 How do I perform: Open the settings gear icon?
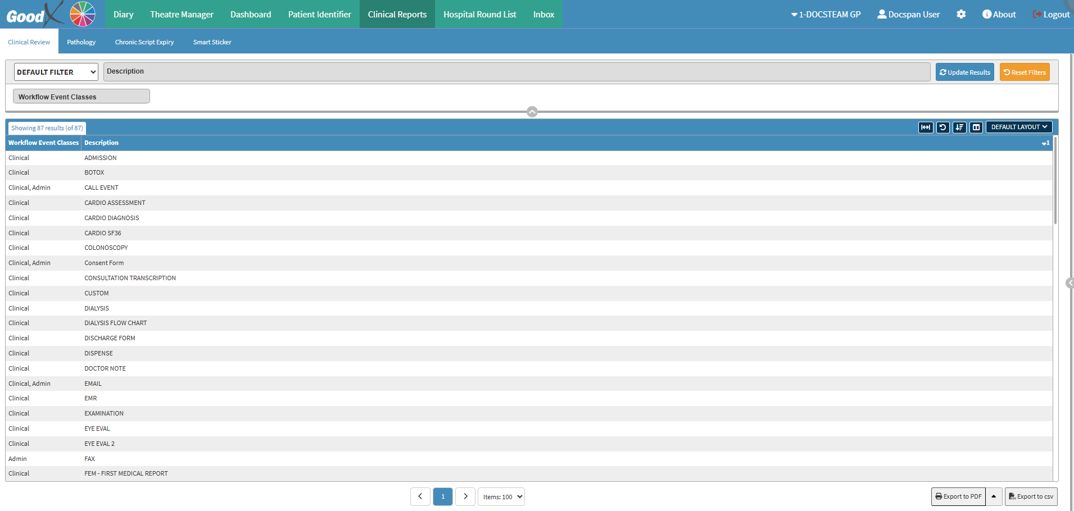click(x=961, y=15)
